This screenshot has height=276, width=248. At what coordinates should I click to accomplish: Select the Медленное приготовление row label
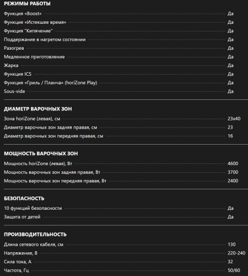click(34, 57)
